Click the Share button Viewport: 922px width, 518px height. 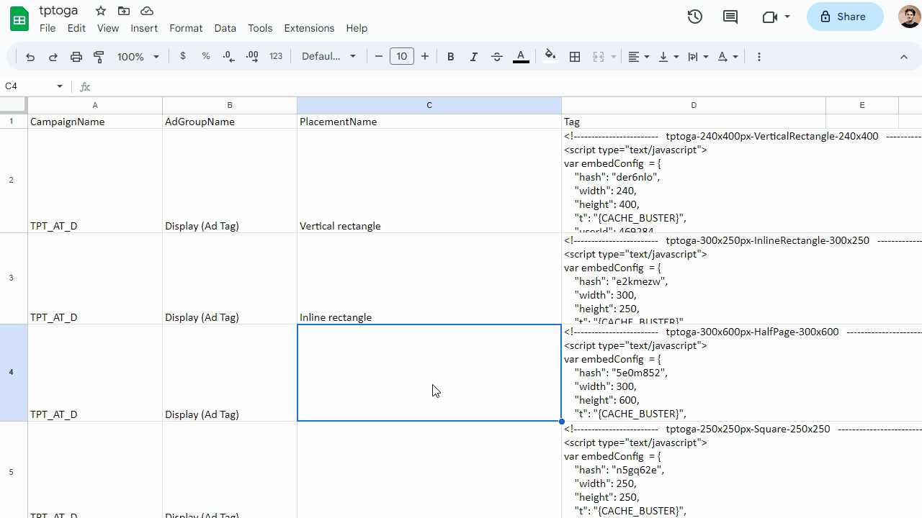click(x=844, y=17)
